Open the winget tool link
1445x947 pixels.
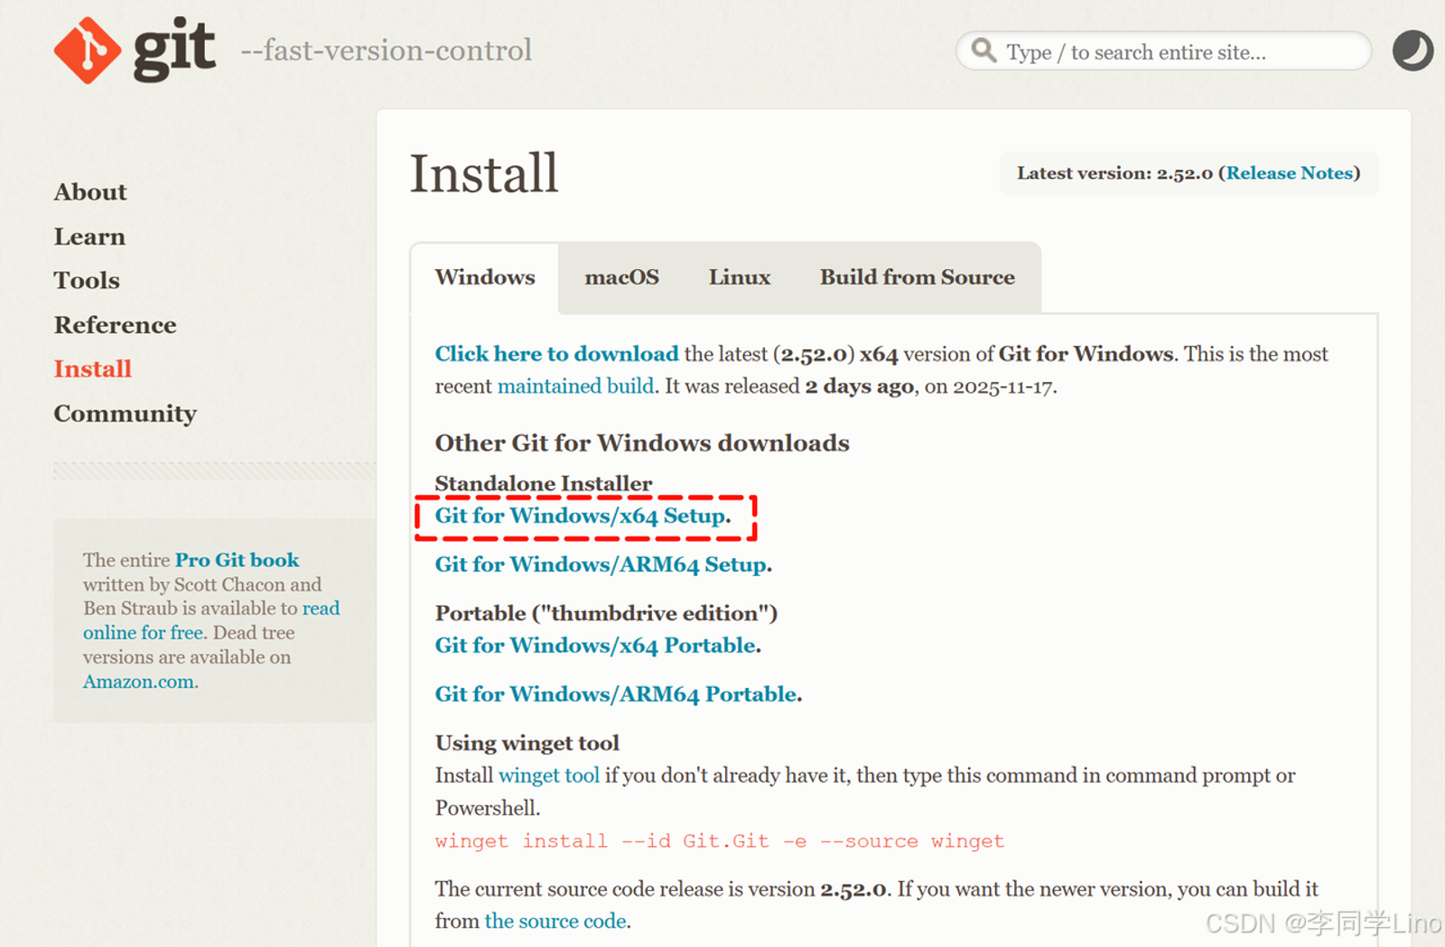(549, 775)
